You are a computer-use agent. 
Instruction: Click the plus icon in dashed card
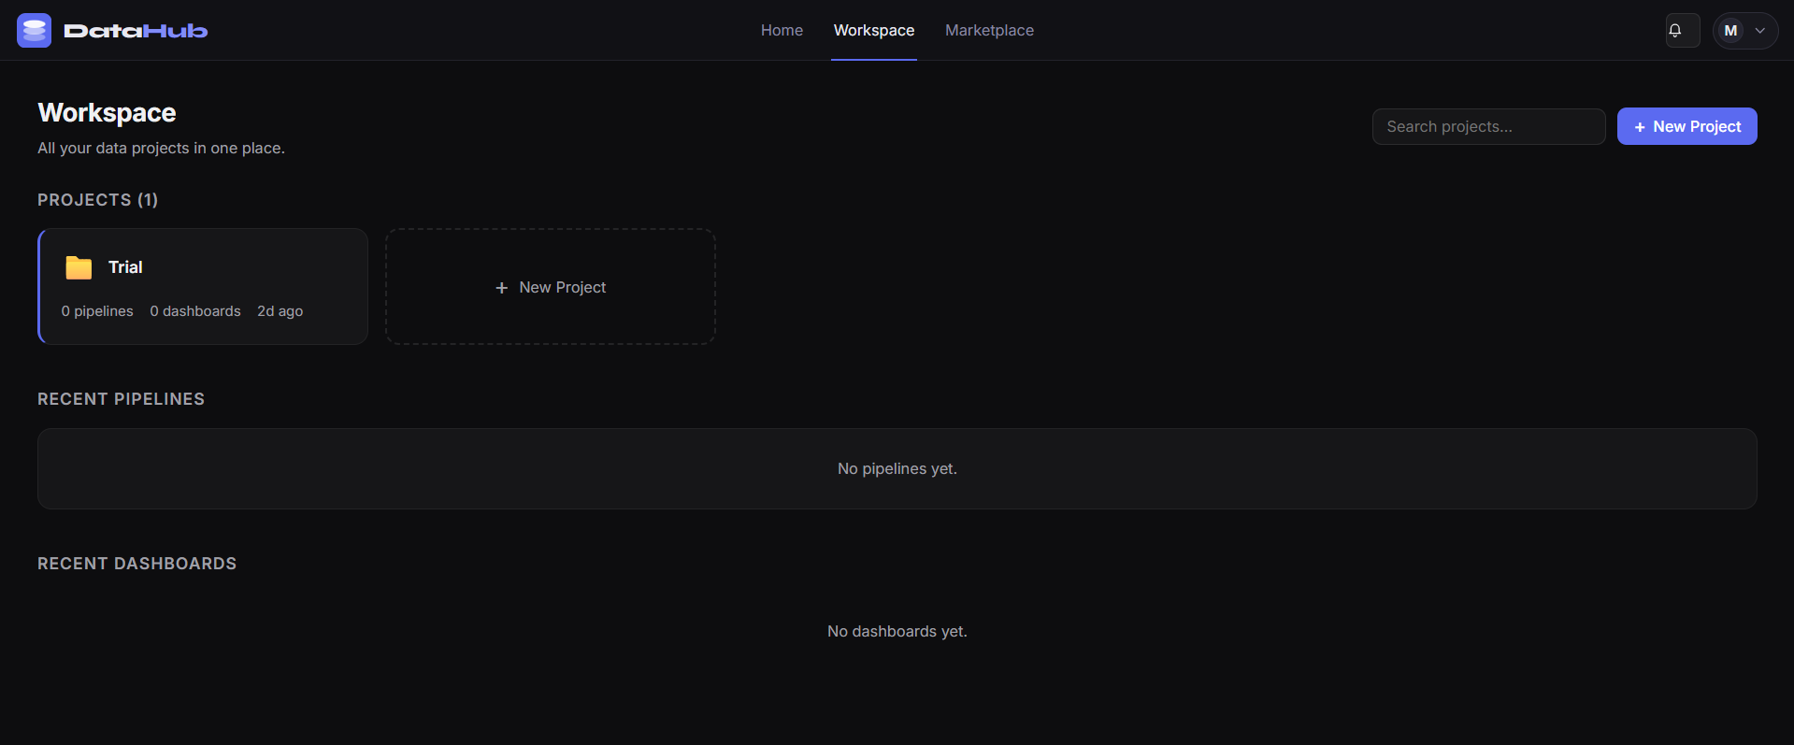point(502,288)
